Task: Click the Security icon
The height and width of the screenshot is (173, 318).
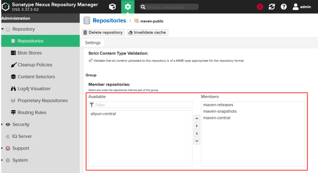Action: pos(8,124)
